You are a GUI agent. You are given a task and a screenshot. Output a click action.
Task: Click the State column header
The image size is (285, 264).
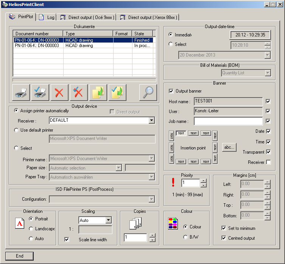[x=142, y=34]
